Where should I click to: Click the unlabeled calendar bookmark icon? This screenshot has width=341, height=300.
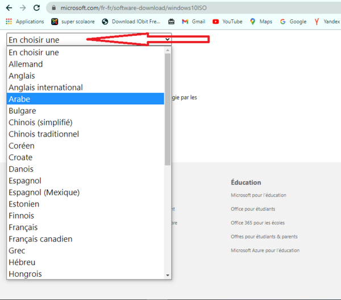[172, 22]
